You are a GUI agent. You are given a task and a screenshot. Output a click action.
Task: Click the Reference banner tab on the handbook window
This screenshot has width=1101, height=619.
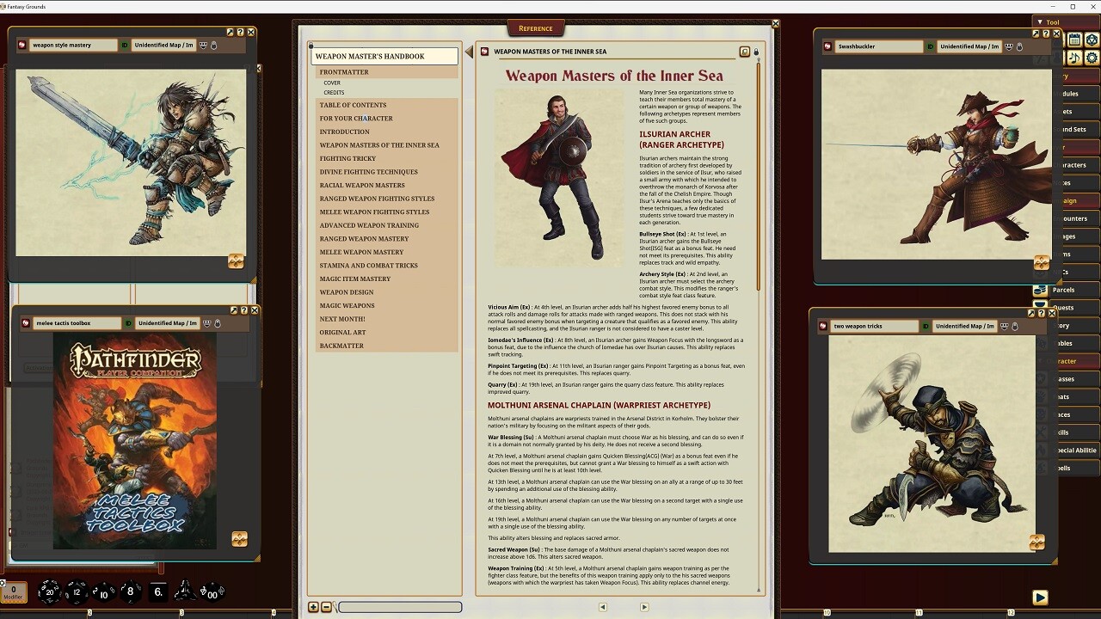[x=536, y=28]
